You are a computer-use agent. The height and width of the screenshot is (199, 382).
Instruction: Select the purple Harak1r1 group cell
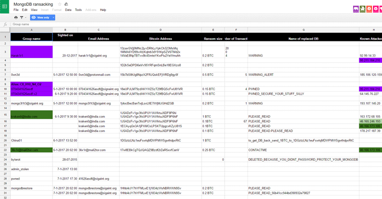(31, 52)
